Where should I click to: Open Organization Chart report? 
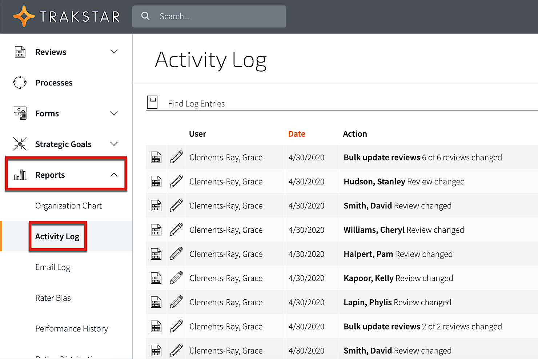68,206
